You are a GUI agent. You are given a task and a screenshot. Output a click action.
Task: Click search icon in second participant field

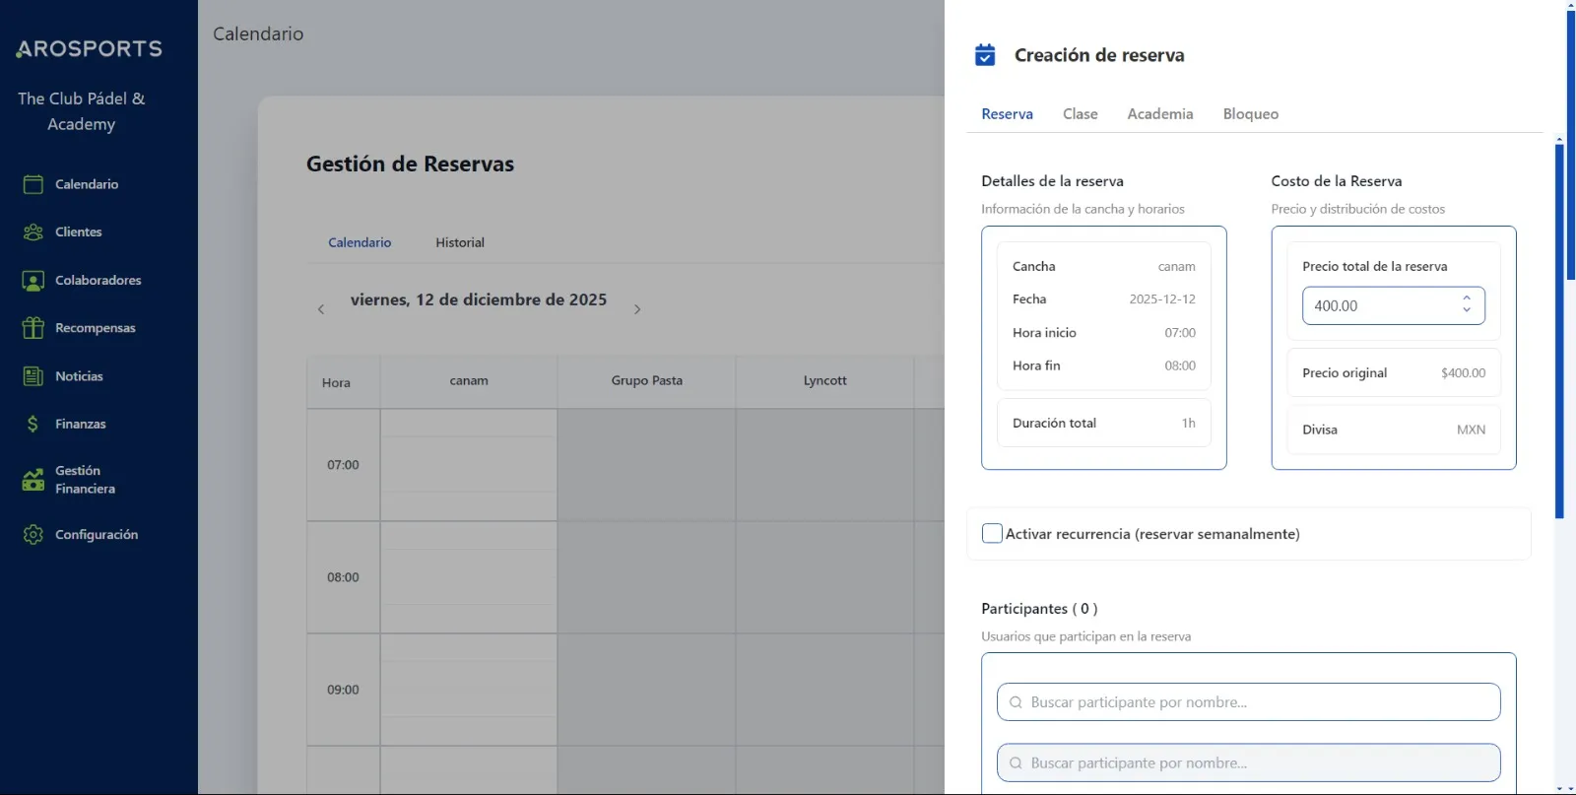click(1016, 763)
